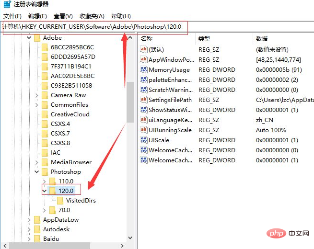Click the tree horizontal scroll left arrow
The width and height of the screenshot is (314, 249).
(5, 246)
